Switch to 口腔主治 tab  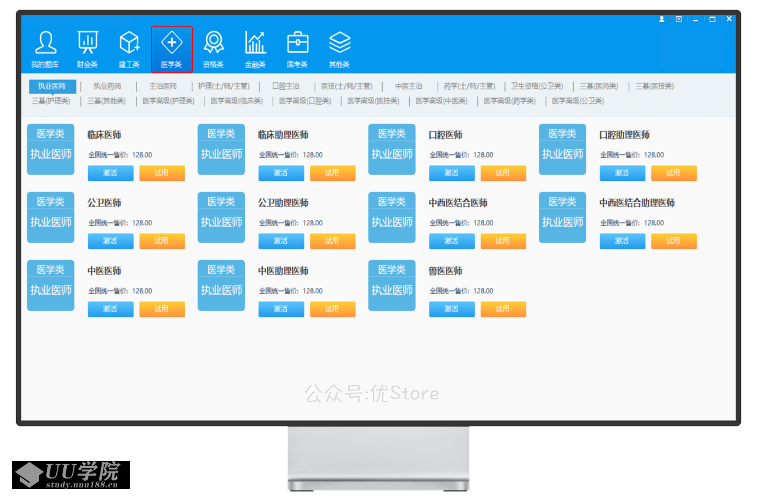[x=286, y=86]
